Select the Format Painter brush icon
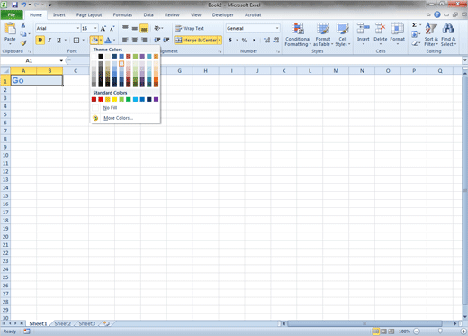This screenshot has height=336, width=468. pos(23,43)
